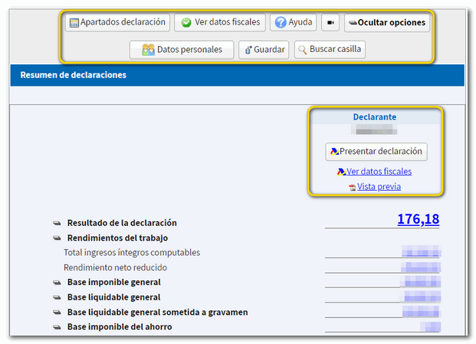Click the video camera icon button
The height and width of the screenshot is (344, 476).
coord(331,23)
